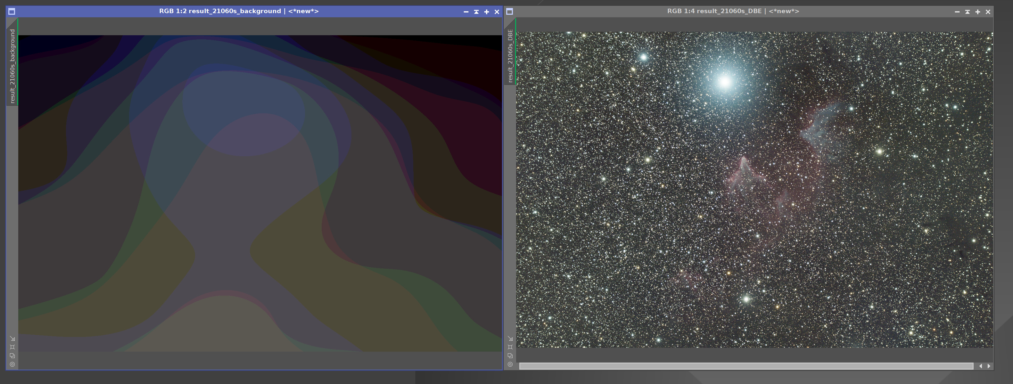Image resolution: width=1013 pixels, height=384 pixels.
Task: Shade the result_21060s_DBE window
Action: (968, 12)
